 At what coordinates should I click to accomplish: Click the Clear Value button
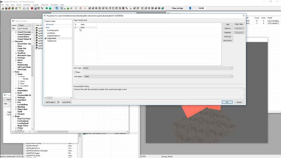[239, 24]
